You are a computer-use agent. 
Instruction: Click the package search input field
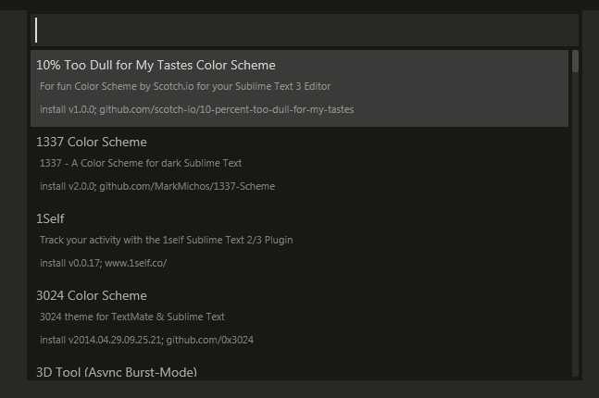[305, 30]
